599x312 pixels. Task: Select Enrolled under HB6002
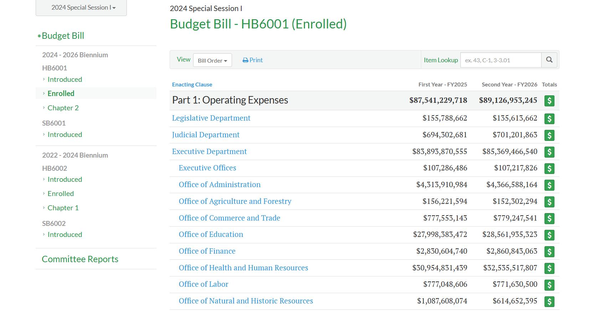[61, 194]
